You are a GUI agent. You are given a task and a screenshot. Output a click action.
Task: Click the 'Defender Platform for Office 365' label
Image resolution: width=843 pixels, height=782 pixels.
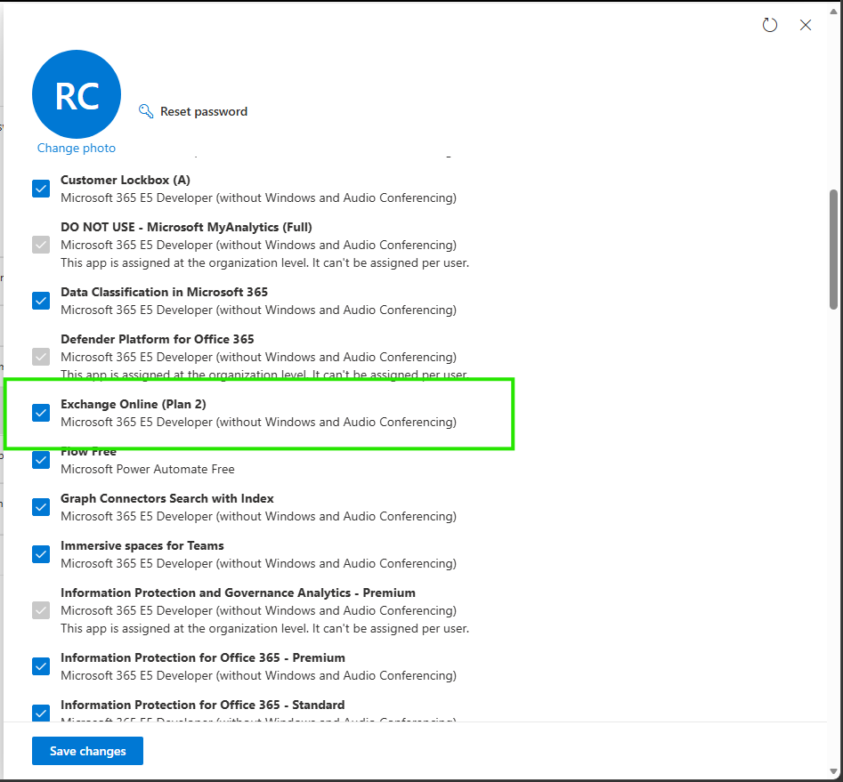pyautogui.click(x=157, y=339)
